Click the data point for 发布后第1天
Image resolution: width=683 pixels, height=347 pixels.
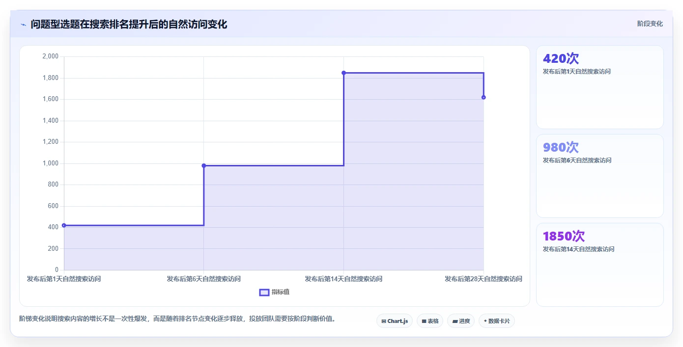pyautogui.click(x=64, y=225)
